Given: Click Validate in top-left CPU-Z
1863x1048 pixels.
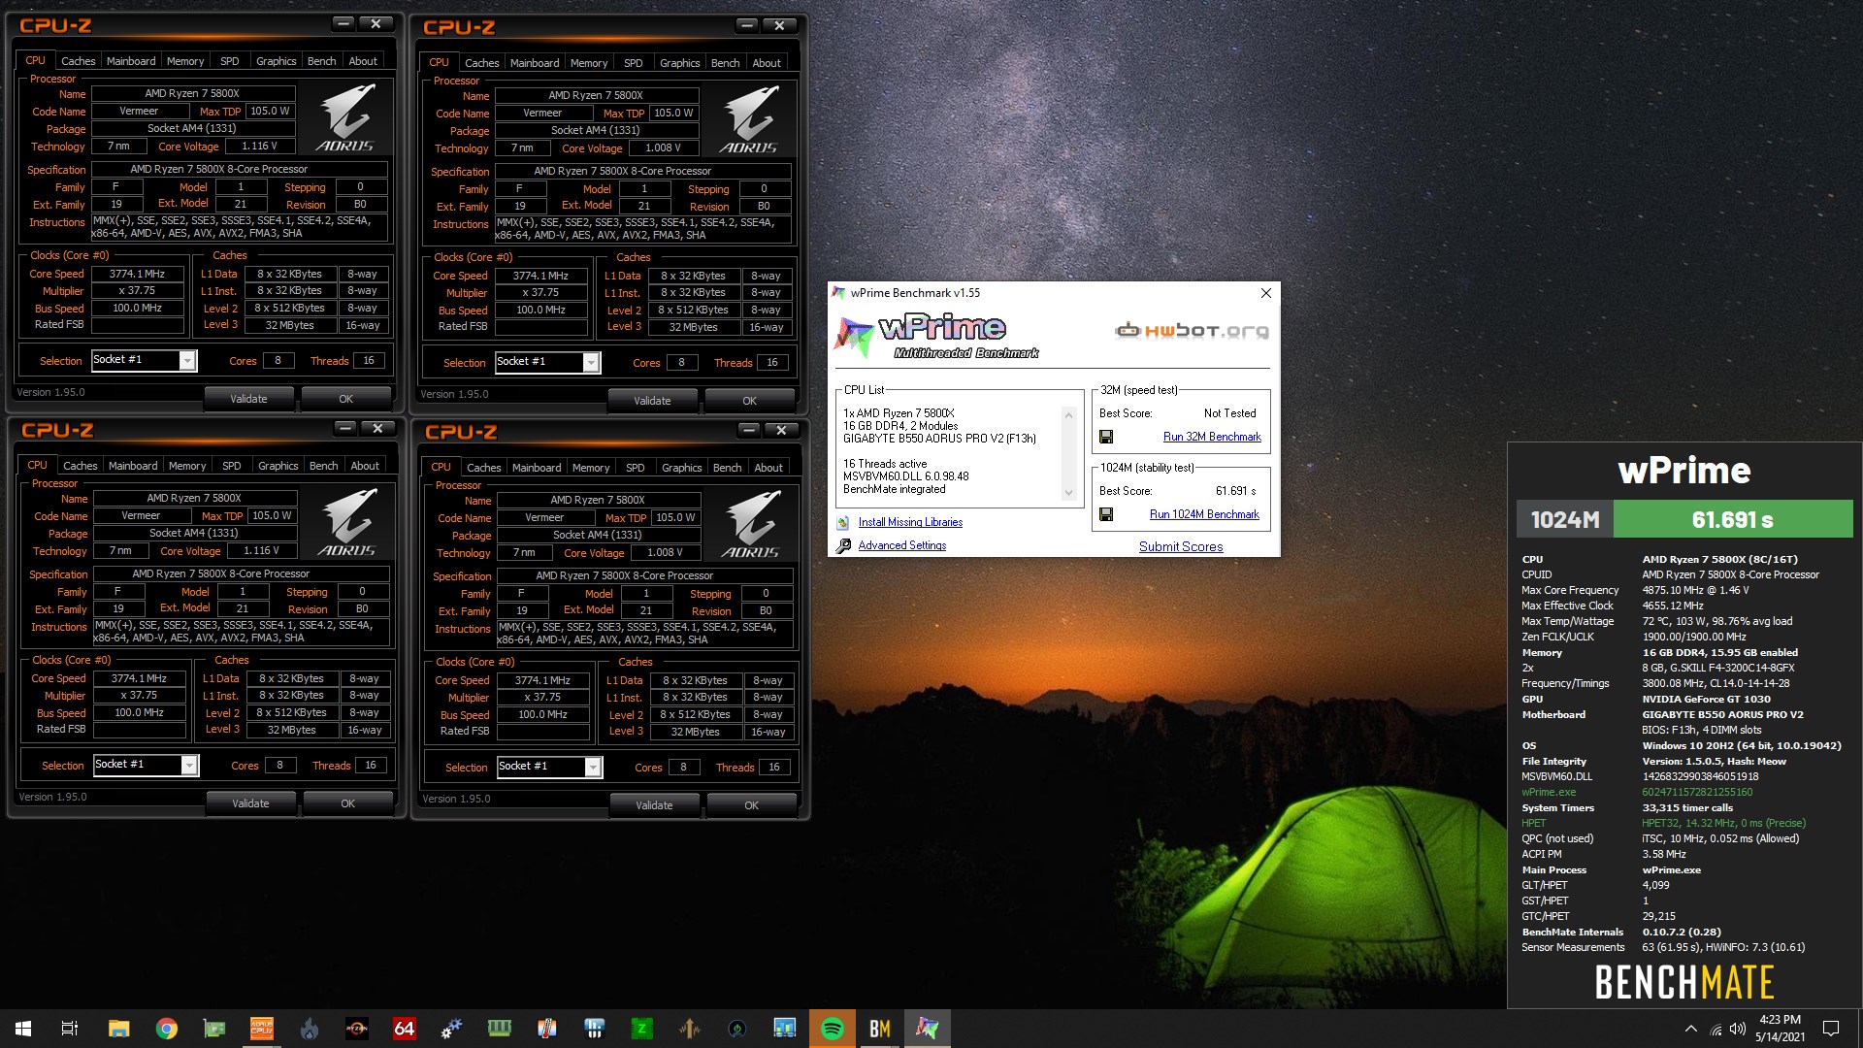Looking at the screenshot, I should tap(248, 399).
